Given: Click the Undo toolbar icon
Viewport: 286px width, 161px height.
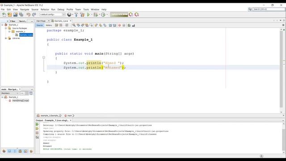Looking at the screenshot, I should coord(28,15).
